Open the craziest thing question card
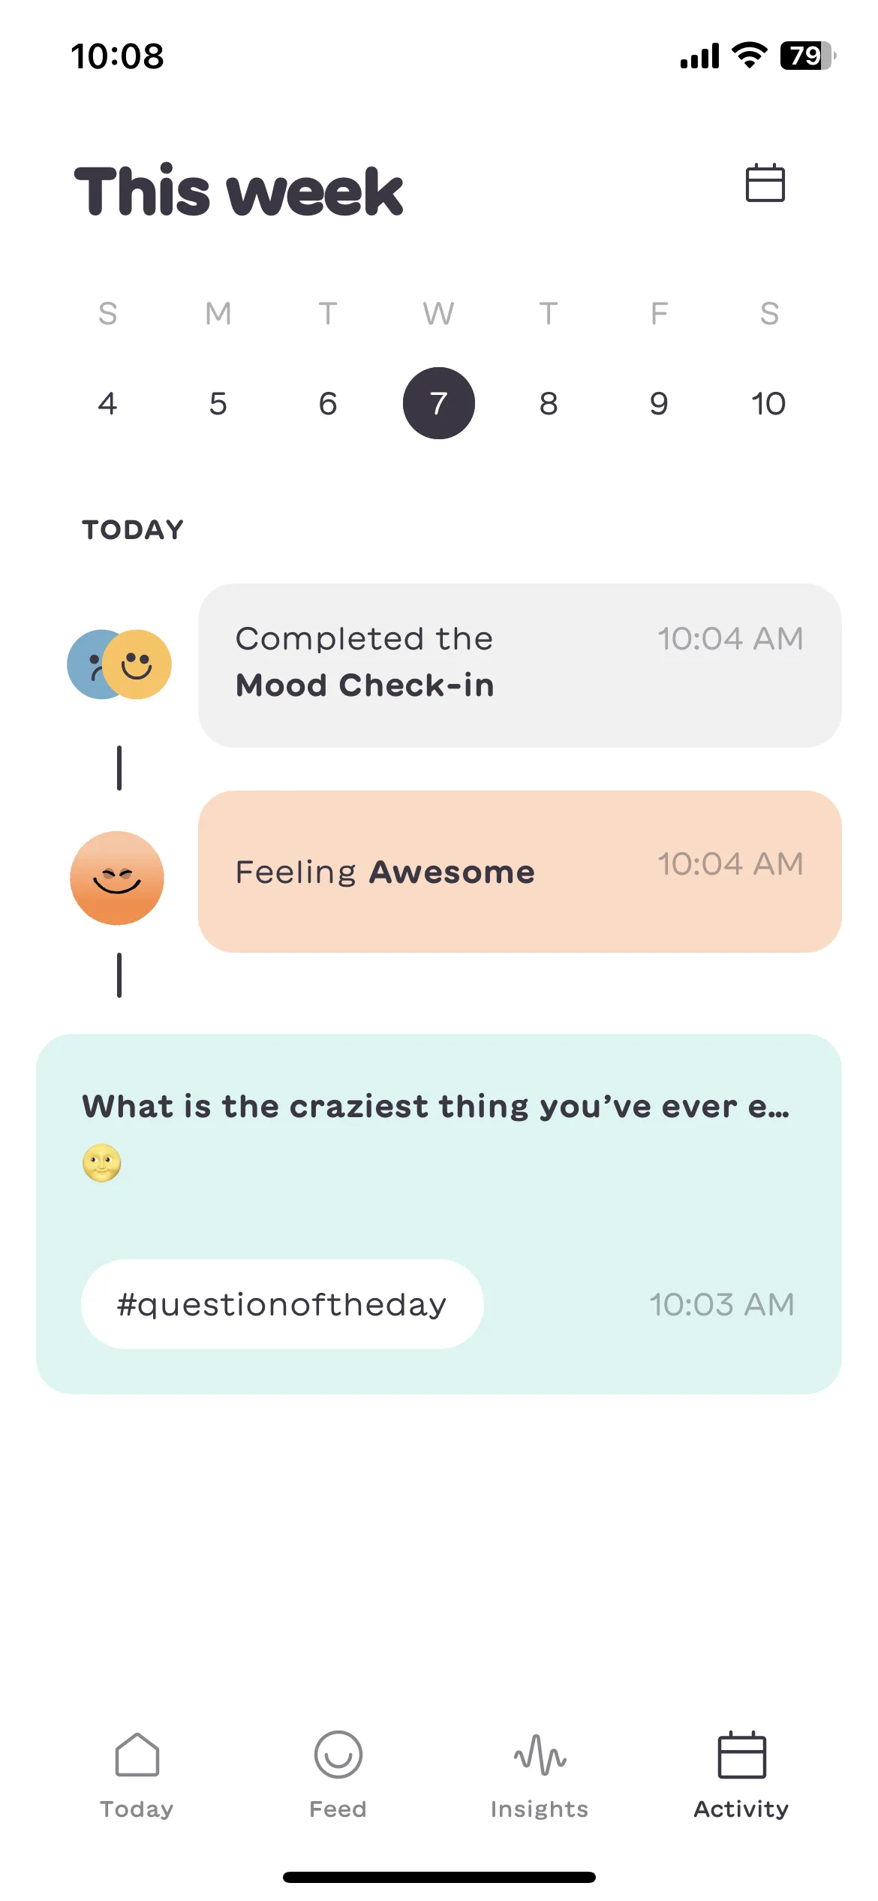Image resolution: width=878 pixels, height=1901 pixels. [x=438, y=1214]
